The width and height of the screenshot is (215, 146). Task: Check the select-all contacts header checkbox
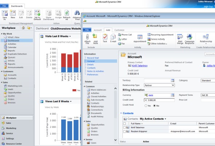125,123
